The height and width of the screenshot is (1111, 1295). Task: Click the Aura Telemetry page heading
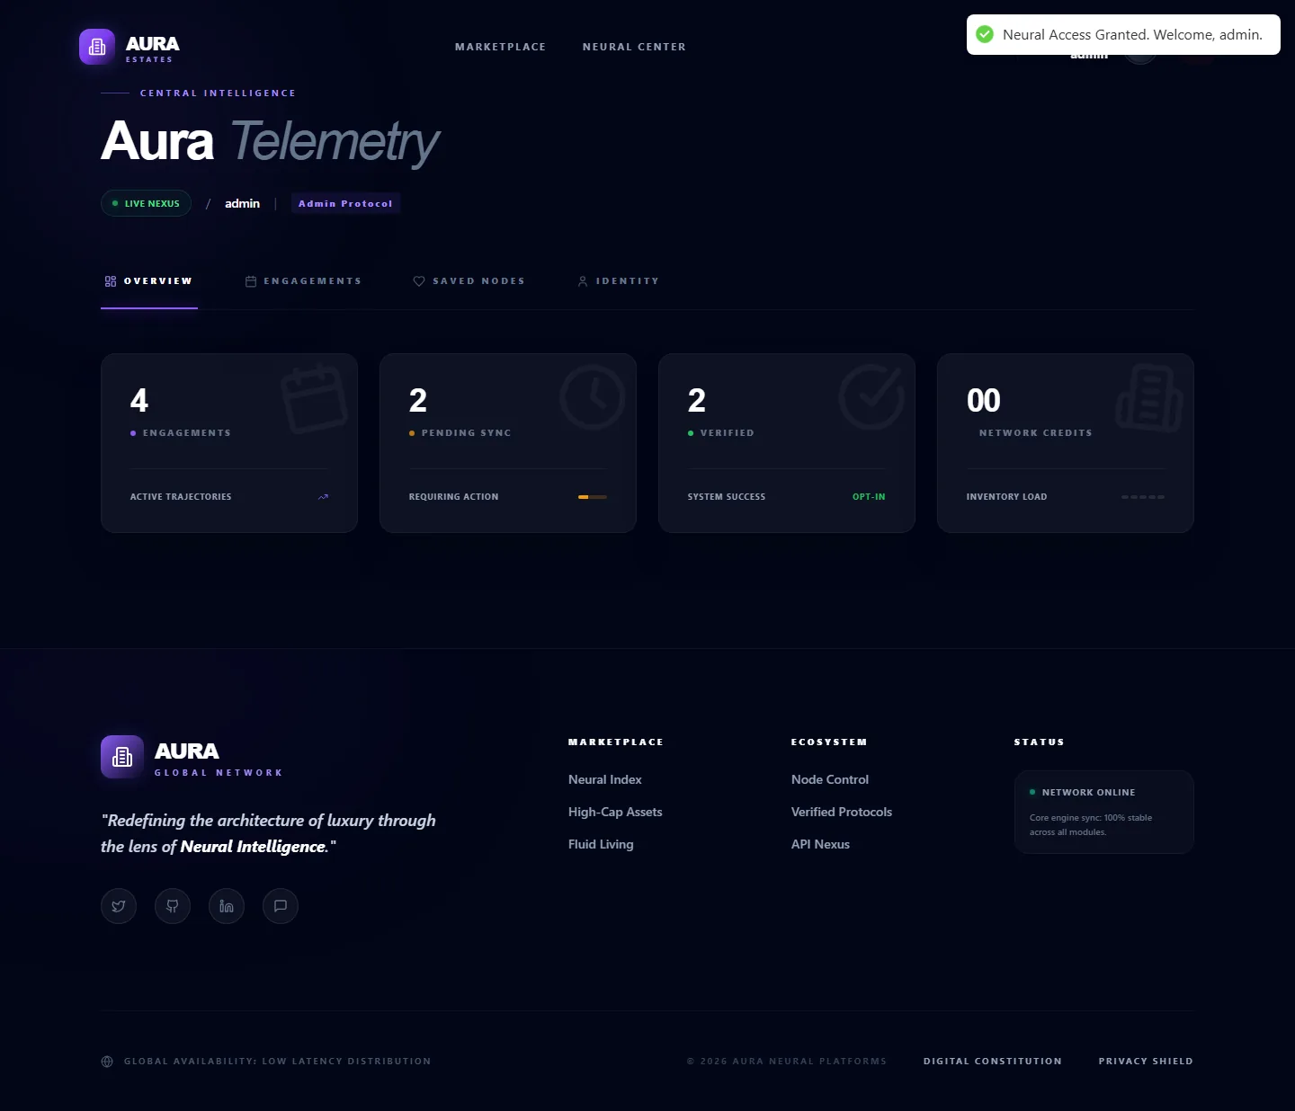coord(270,142)
